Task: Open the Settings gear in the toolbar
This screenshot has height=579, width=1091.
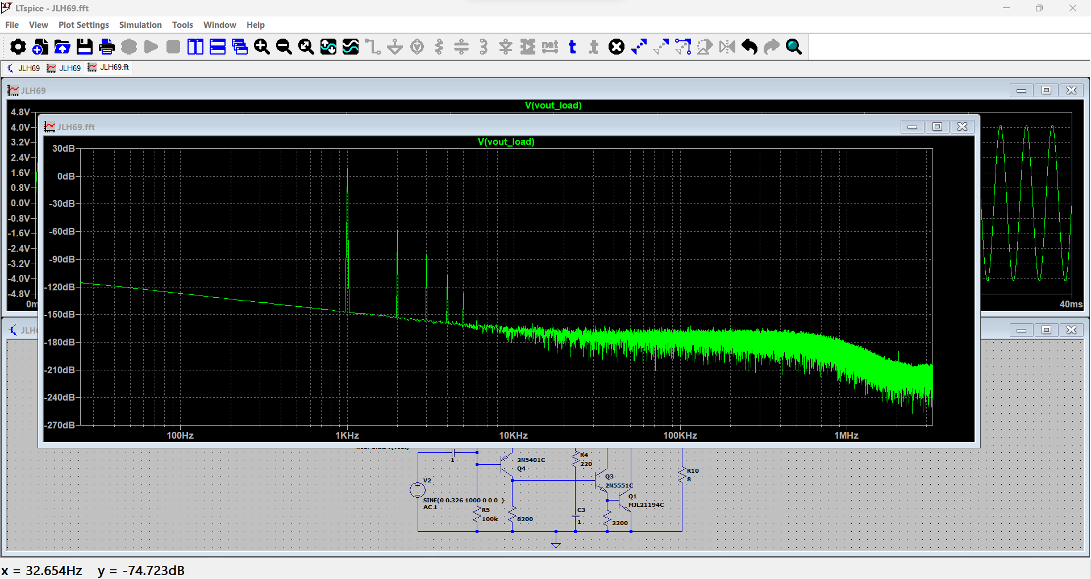Action: pyautogui.click(x=18, y=47)
